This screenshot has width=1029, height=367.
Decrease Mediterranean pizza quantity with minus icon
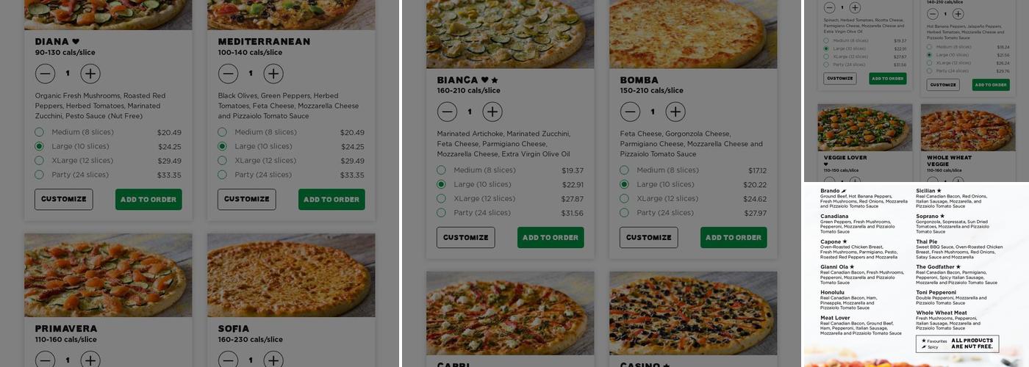coord(228,73)
